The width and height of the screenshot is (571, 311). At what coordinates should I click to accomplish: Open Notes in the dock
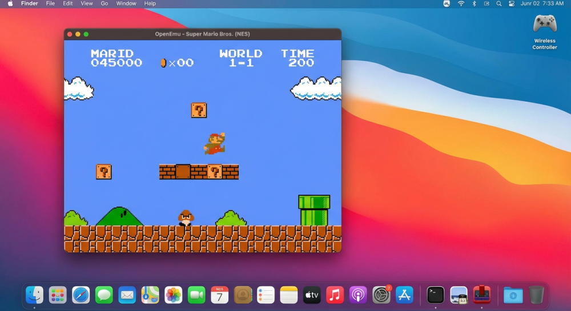click(x=289, y=294)
